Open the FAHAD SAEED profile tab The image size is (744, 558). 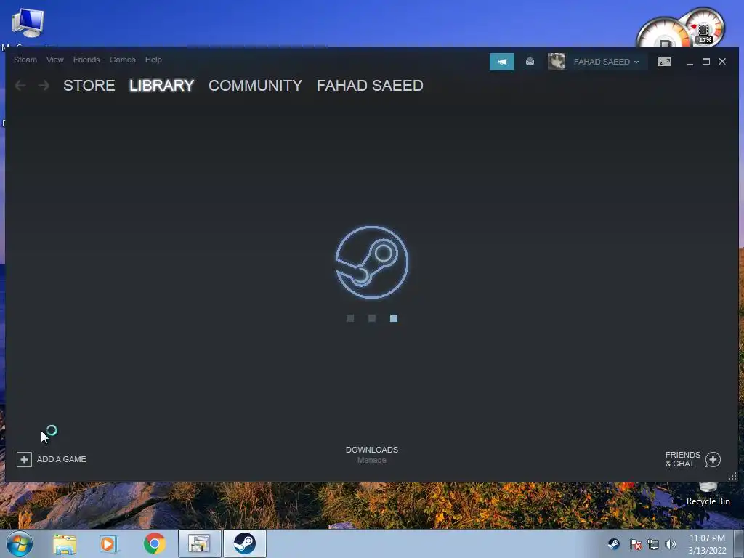[x=370, y=86]
